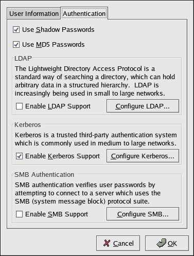Click the "Use Shadow Passwords" label text
Viewport: 194px width, 256px height.
click(x=58, y=30)
